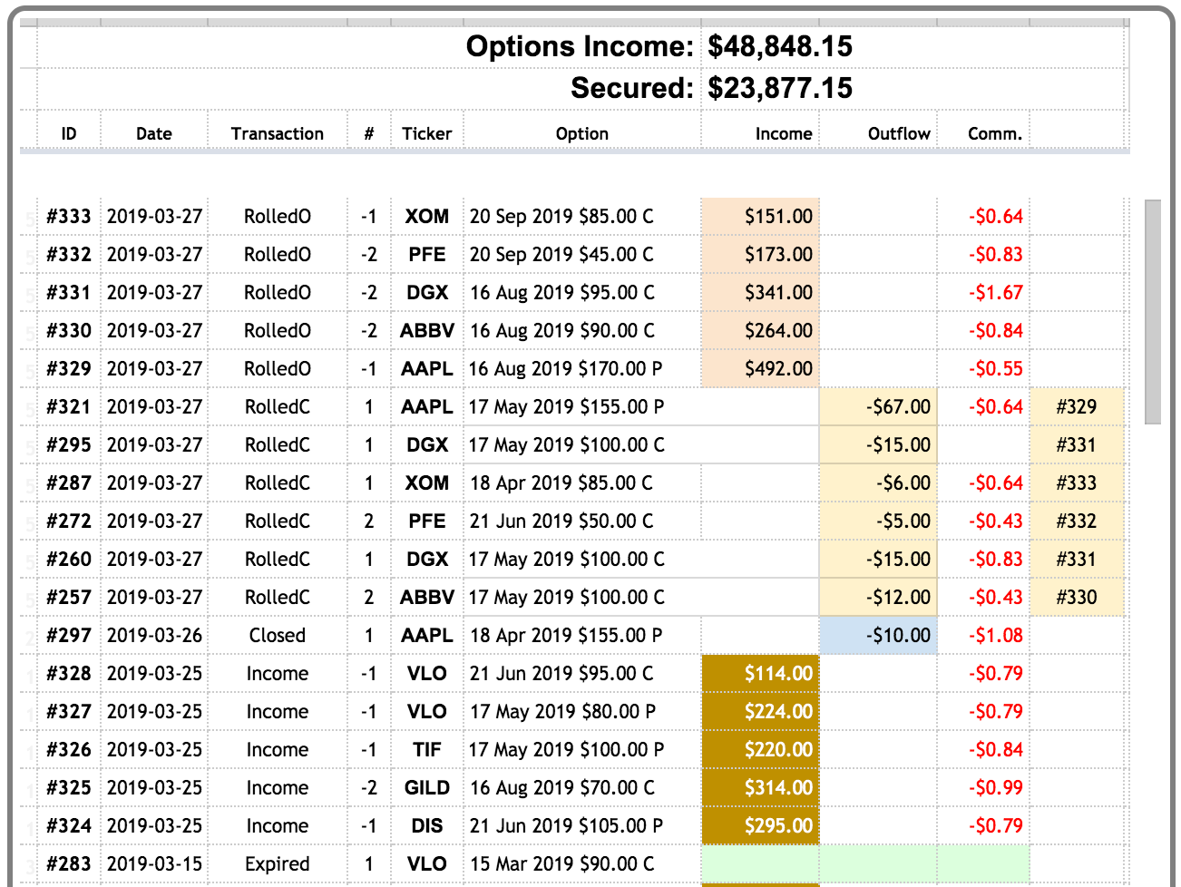
Task: Click the "Expired" transaction cell
Action: click(278, 864)
